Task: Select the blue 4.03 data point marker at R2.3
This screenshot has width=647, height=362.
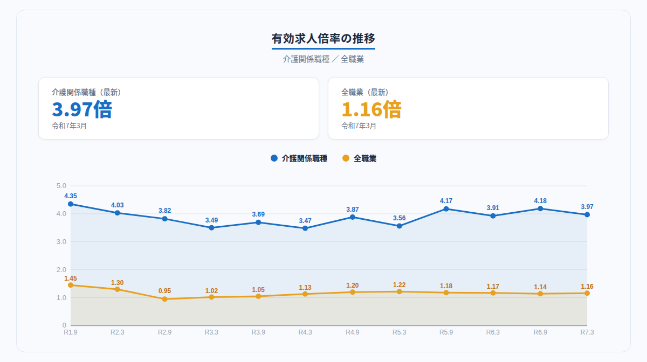Action: (x=118, y=213)
